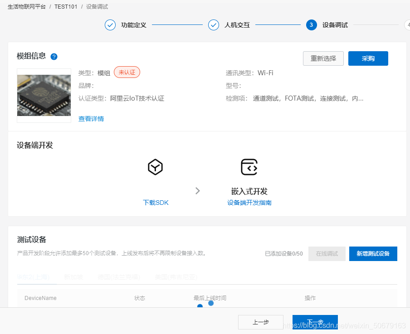This screenshot has width=410, height=334.
Task: Switch to the 新加坡 region tab
Action: point(73,277)
